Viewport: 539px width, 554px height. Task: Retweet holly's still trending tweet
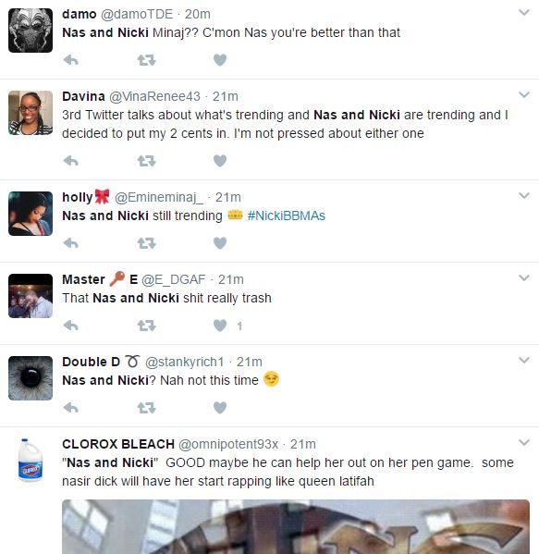146,243
